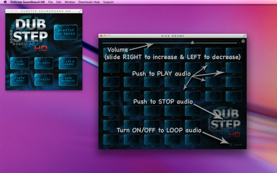Play kick drum pad 16
Screen dimensions: 277x173
coord(132,82)
